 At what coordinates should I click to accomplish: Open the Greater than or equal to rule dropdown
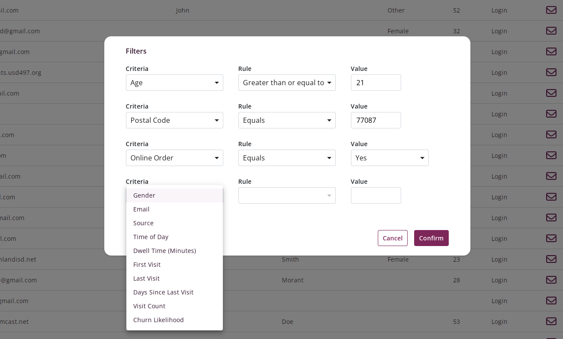tap(287, 83)
